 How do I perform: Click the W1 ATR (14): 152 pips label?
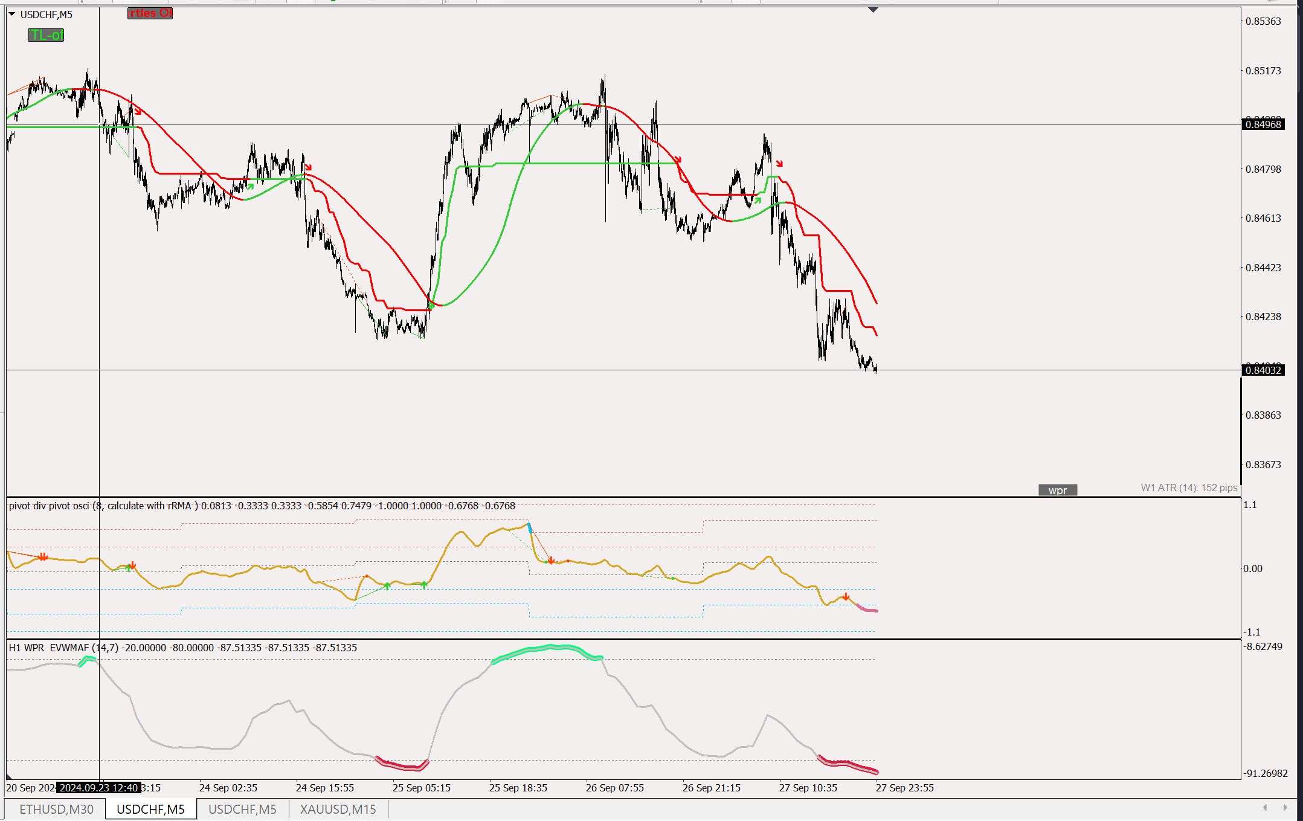click(x=1188, y=488)
